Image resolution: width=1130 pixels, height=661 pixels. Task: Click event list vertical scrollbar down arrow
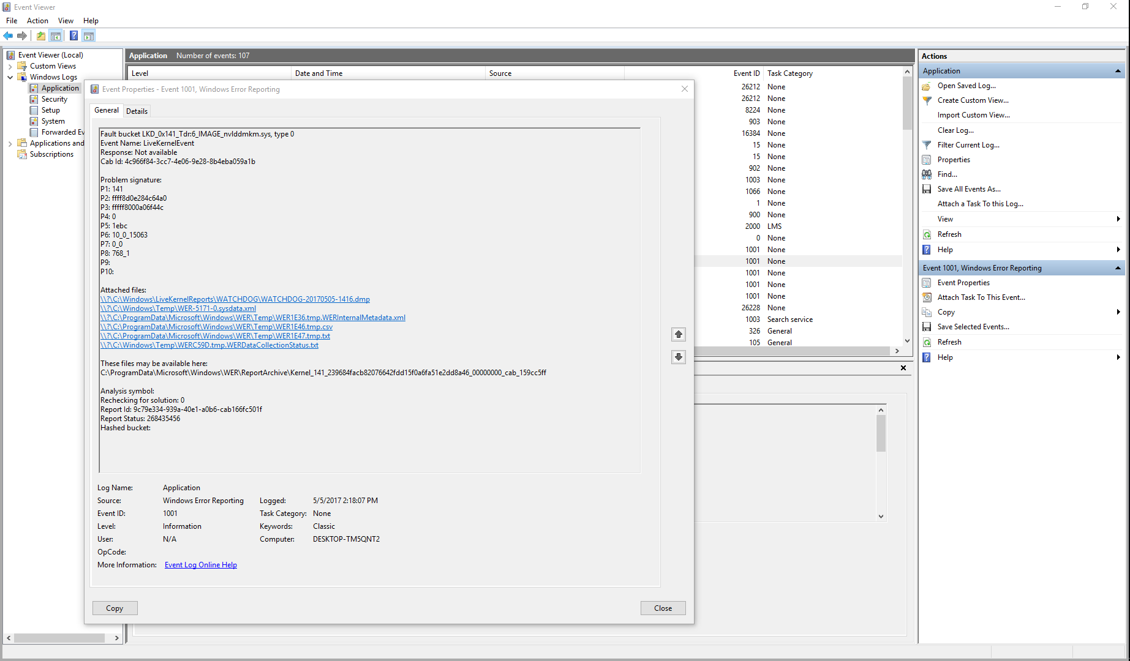coord(907,341)
